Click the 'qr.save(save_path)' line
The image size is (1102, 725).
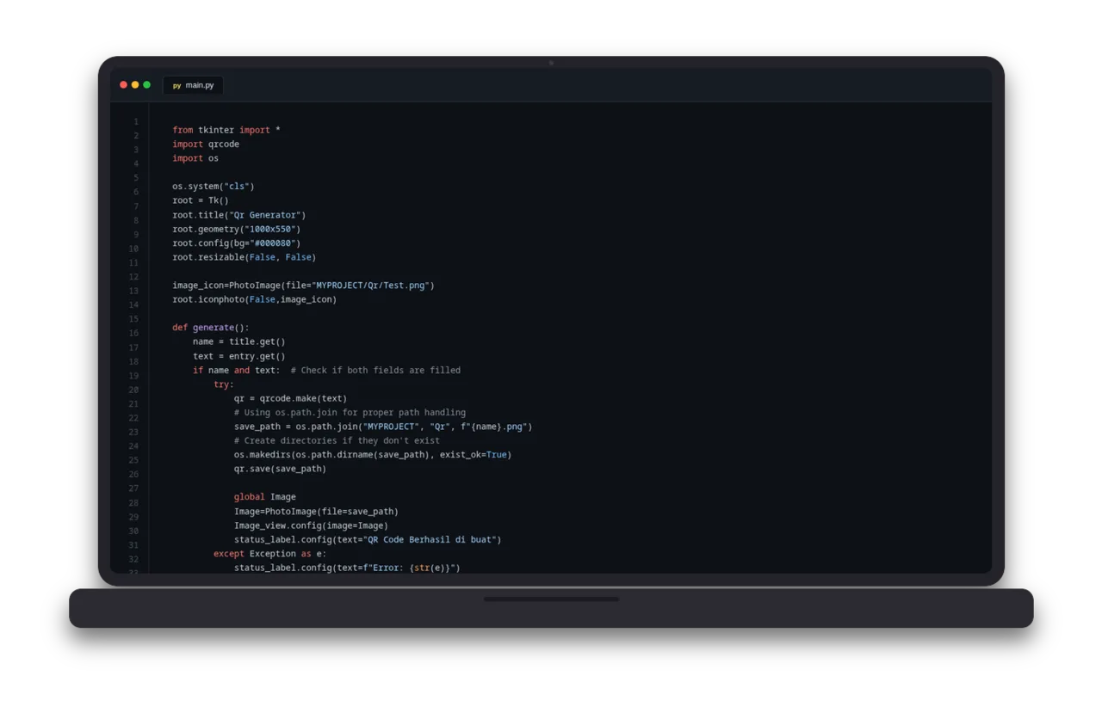(x=281, y=470)
